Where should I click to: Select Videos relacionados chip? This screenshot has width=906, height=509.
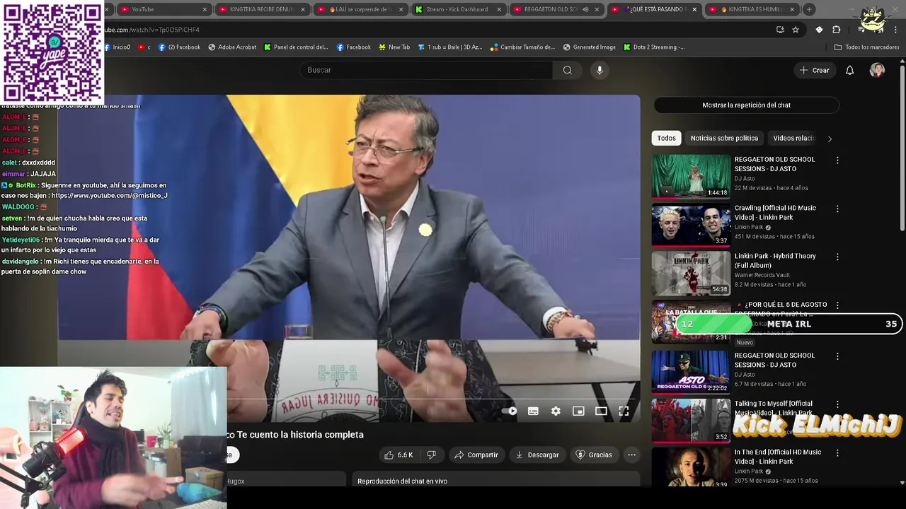pos(793,139)
